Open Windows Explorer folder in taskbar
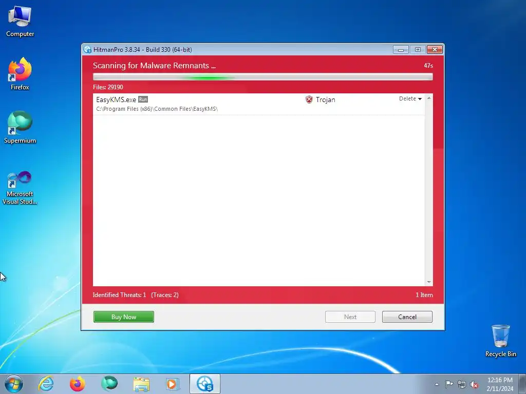This screenshot has width=526, height=394. point(141,384)
